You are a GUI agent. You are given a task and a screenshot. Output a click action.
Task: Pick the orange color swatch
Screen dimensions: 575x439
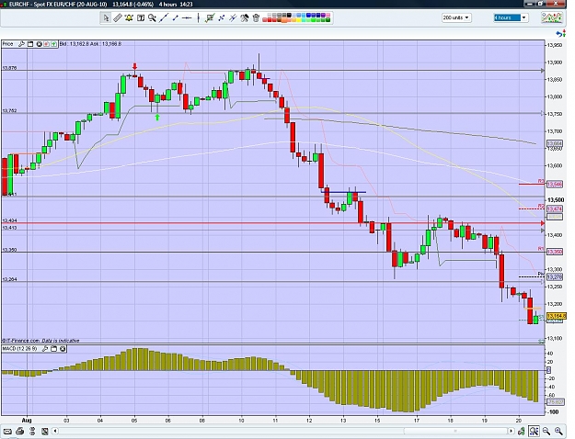pyautogui.click(x=284, y=20)
